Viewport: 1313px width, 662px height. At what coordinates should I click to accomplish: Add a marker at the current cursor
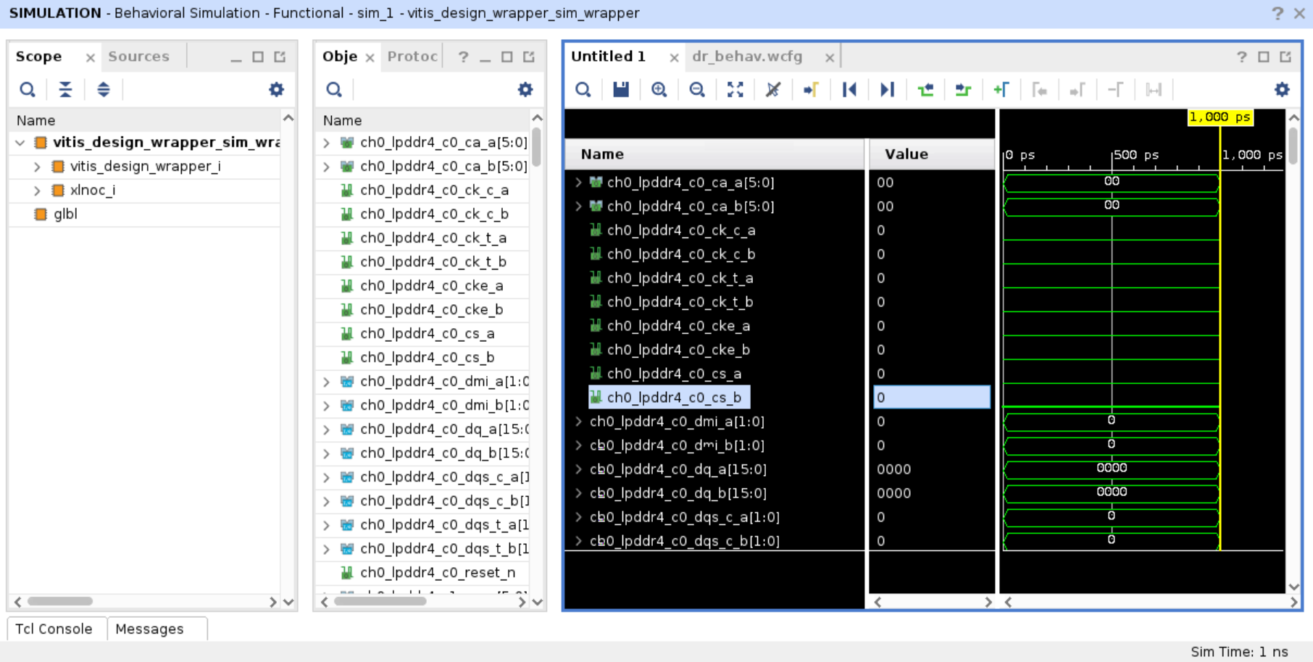tap(1001, 89)
